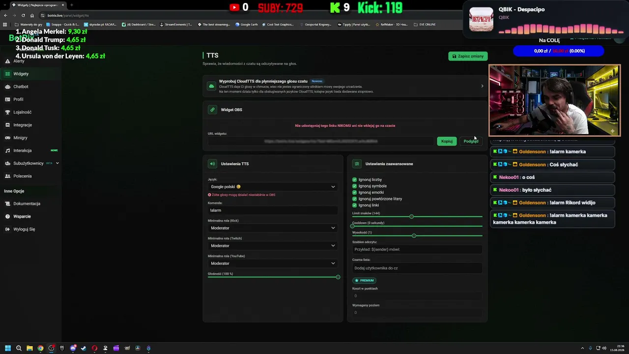Click the CloudTTS cloud icon
This screenshot has width=629, height=354.
click(x=211, y=86)
